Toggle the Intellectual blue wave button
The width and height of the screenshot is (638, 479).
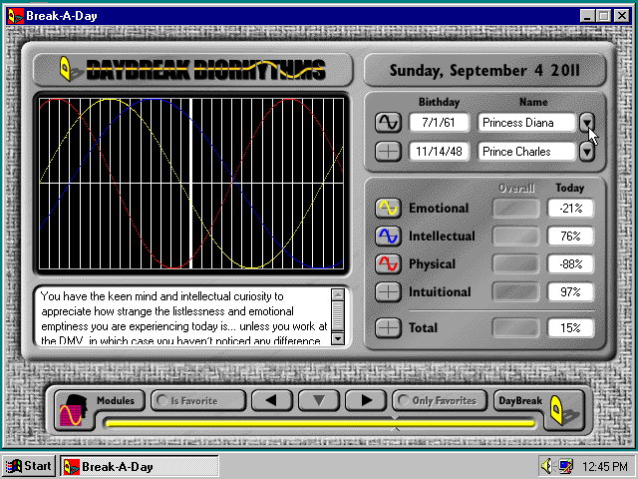tap(388, 237)
